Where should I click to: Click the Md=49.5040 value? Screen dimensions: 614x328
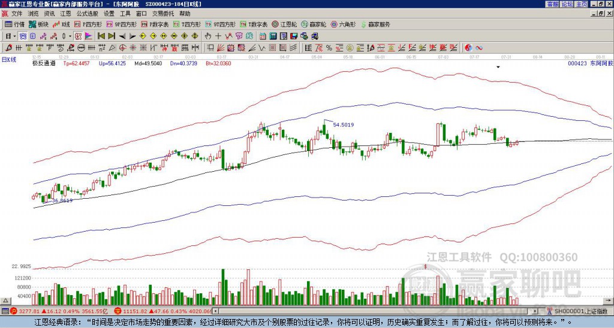[149, 63]
